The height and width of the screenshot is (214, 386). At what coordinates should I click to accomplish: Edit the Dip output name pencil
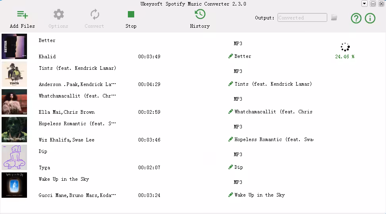pyautogui.click(x=231, y=167)
